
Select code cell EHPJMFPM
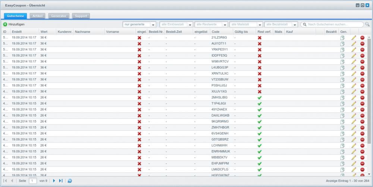point(220,164)
